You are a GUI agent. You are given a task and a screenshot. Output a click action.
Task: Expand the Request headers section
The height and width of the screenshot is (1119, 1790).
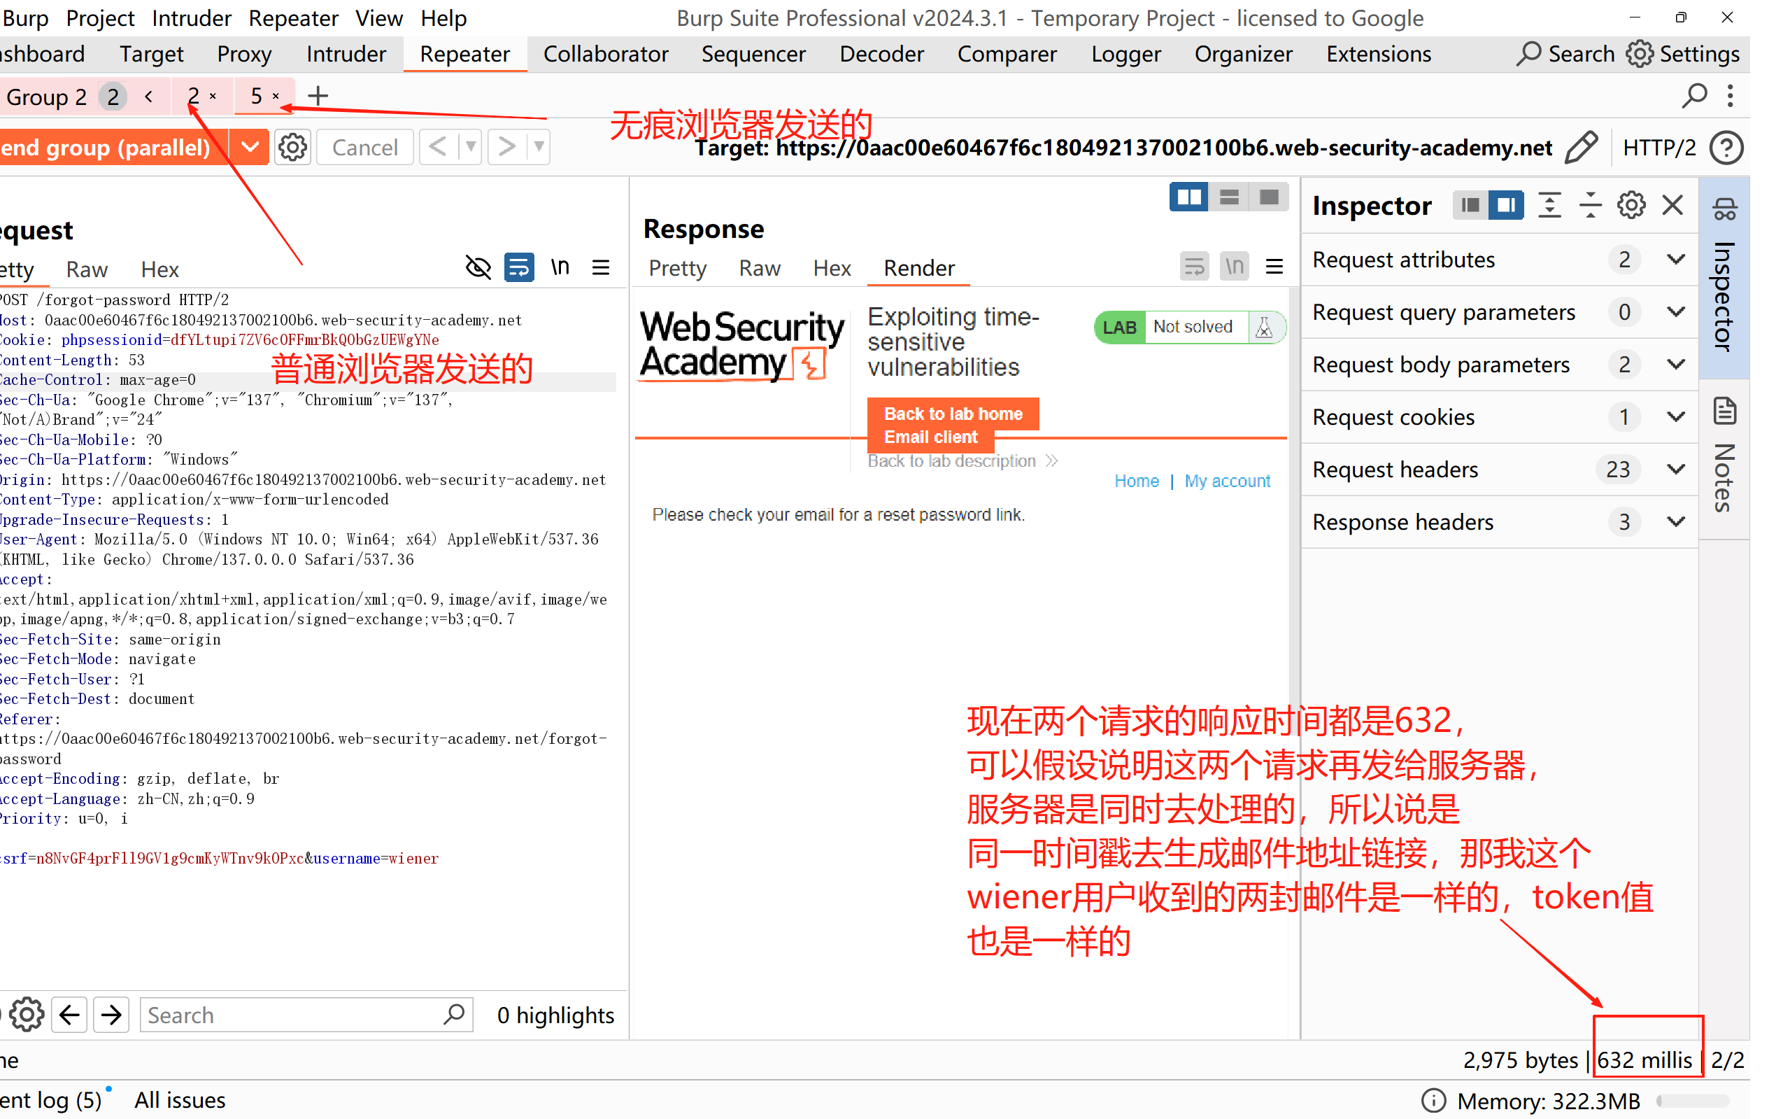(1675, 469)
